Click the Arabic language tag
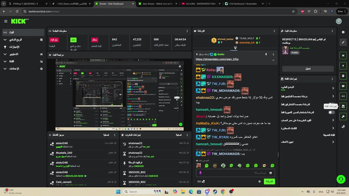 click(x=295, y=53)
